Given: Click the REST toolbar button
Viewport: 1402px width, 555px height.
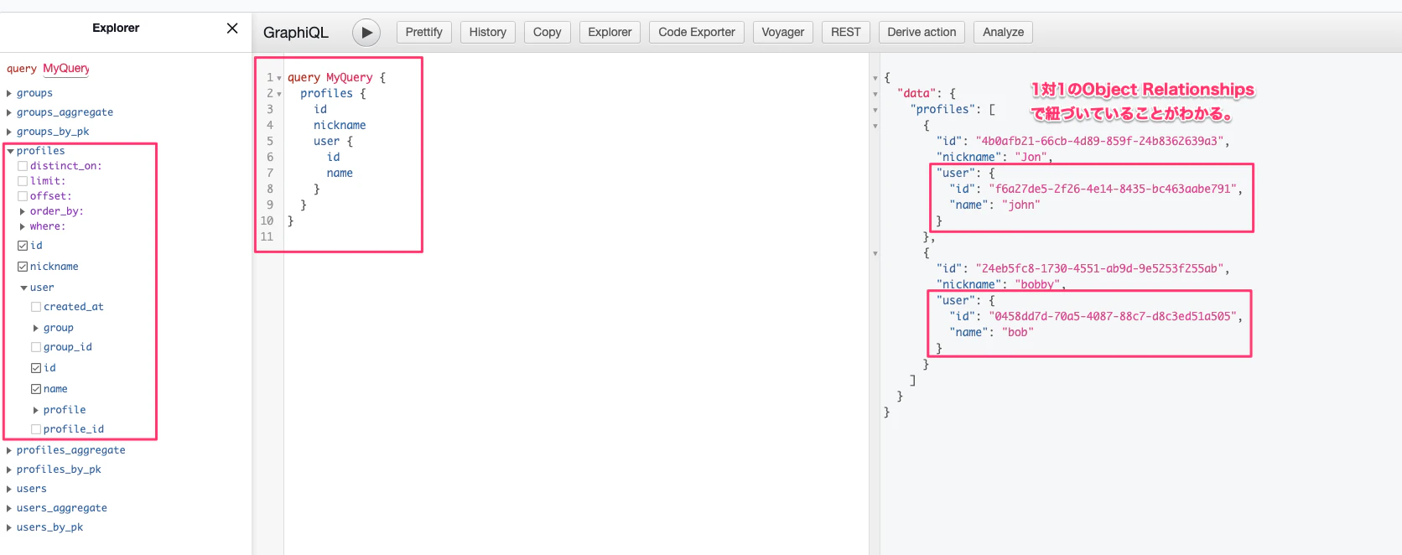Looking at the screenshot, I should (x=846, y=33).
